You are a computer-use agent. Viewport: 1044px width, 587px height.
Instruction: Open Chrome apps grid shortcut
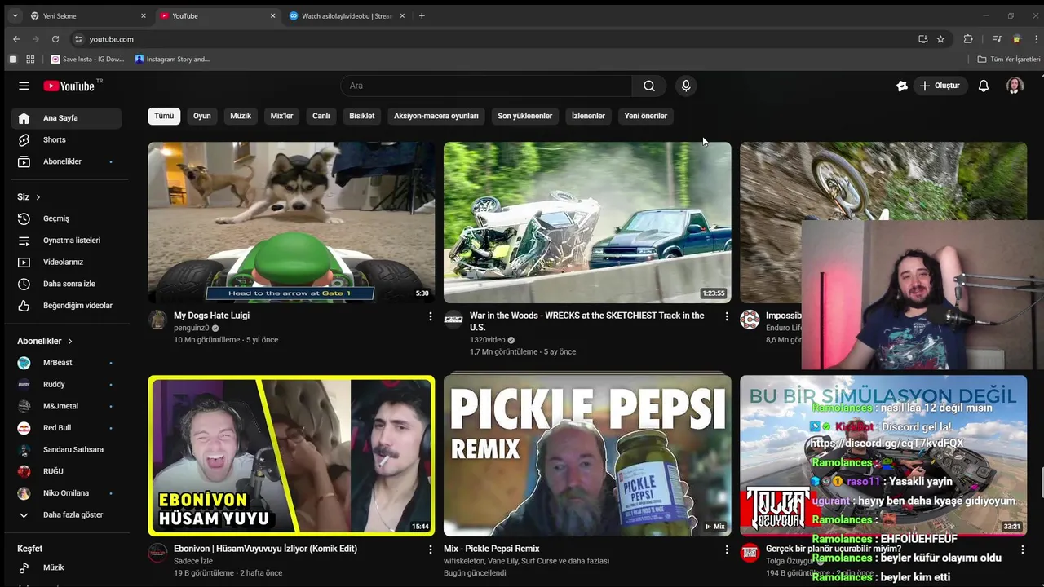(x=30, y=59)
